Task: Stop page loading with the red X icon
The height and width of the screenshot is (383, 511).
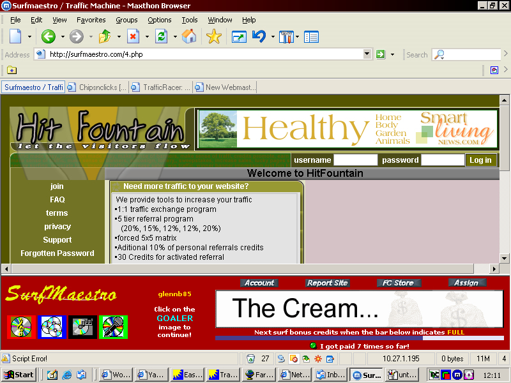Action: coord(133,36)
